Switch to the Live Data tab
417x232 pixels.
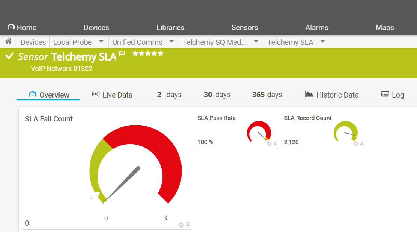click(x=112, y=95)
